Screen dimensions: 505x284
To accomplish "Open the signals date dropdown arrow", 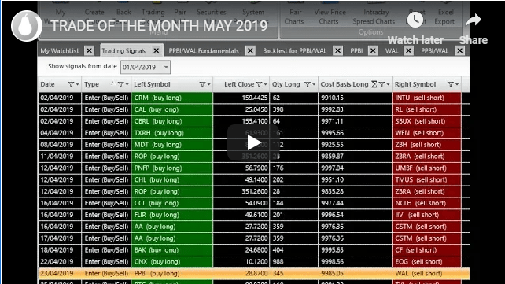I will pyautogui.click(x=166, y=68).
